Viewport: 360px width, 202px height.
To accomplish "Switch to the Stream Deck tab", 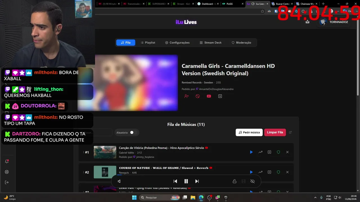I will pyautogui.click(x=211, y=43).
